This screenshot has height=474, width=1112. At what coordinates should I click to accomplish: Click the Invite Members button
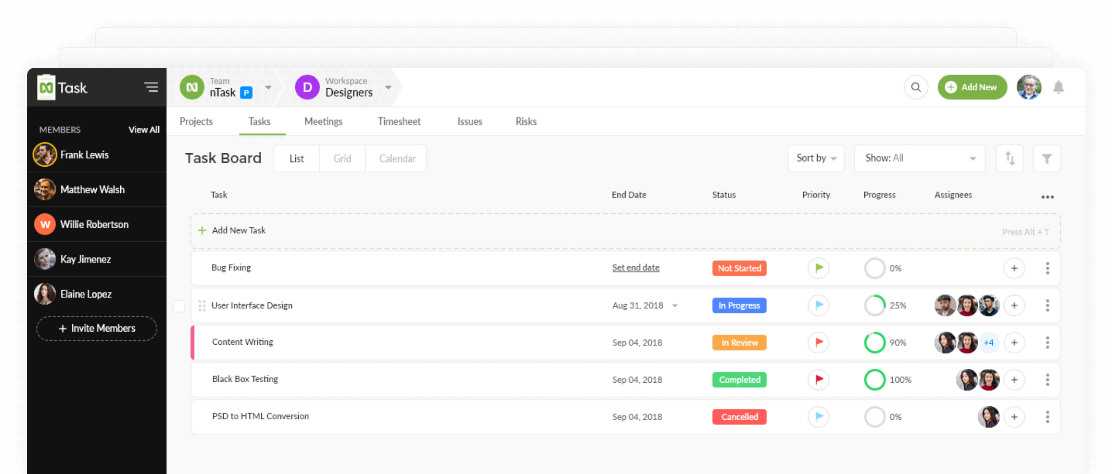(x=97, y=329)
